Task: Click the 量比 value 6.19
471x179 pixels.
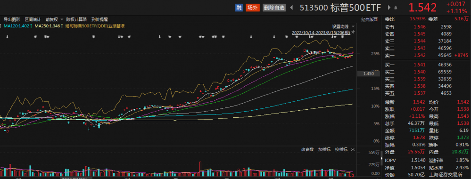Action: [x=464, y=130]
